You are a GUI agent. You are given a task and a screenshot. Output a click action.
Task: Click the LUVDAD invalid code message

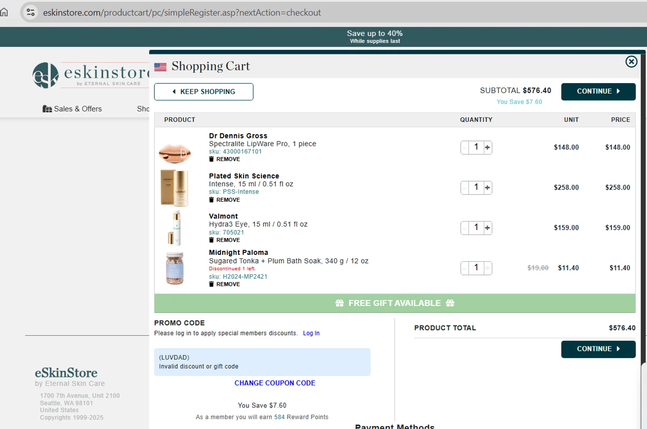pyautogui.click(x=262, y=362)
